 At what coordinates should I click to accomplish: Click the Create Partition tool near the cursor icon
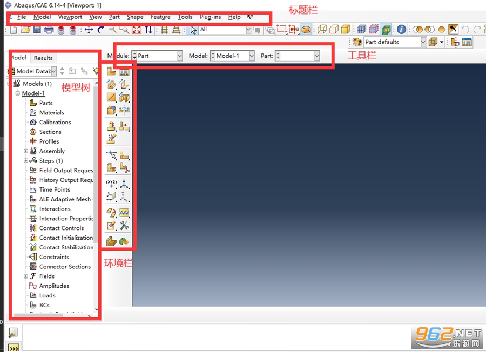pyautogui.click(x=111, y=155)
